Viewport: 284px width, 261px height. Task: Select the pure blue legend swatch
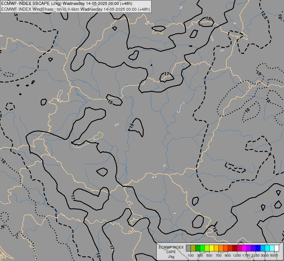pos(258,248)
